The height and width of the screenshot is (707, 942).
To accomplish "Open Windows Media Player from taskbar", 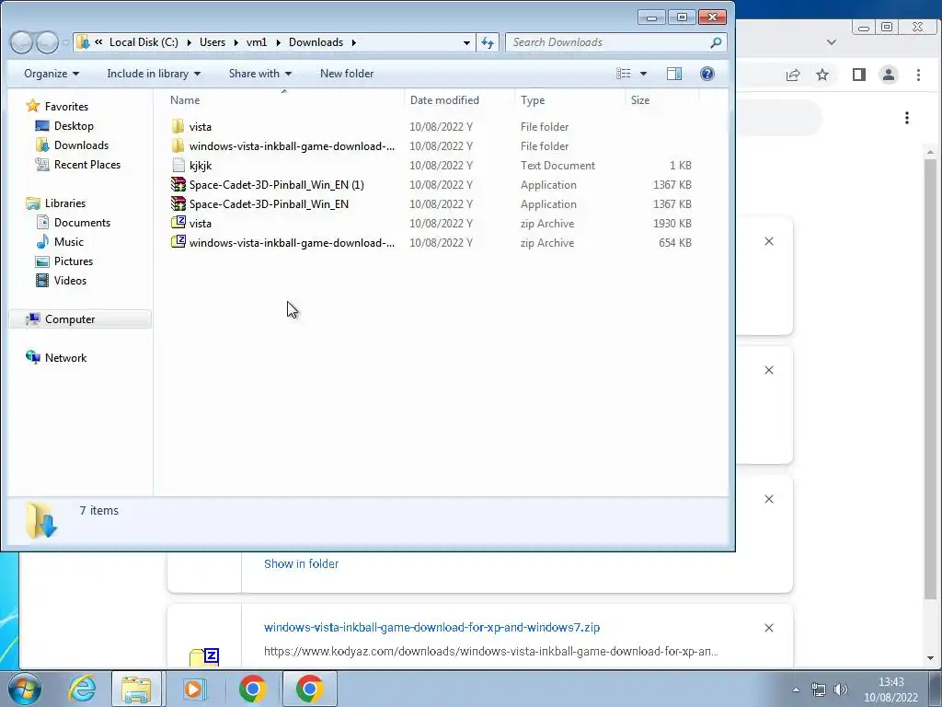I will click(x=194, y=689).
